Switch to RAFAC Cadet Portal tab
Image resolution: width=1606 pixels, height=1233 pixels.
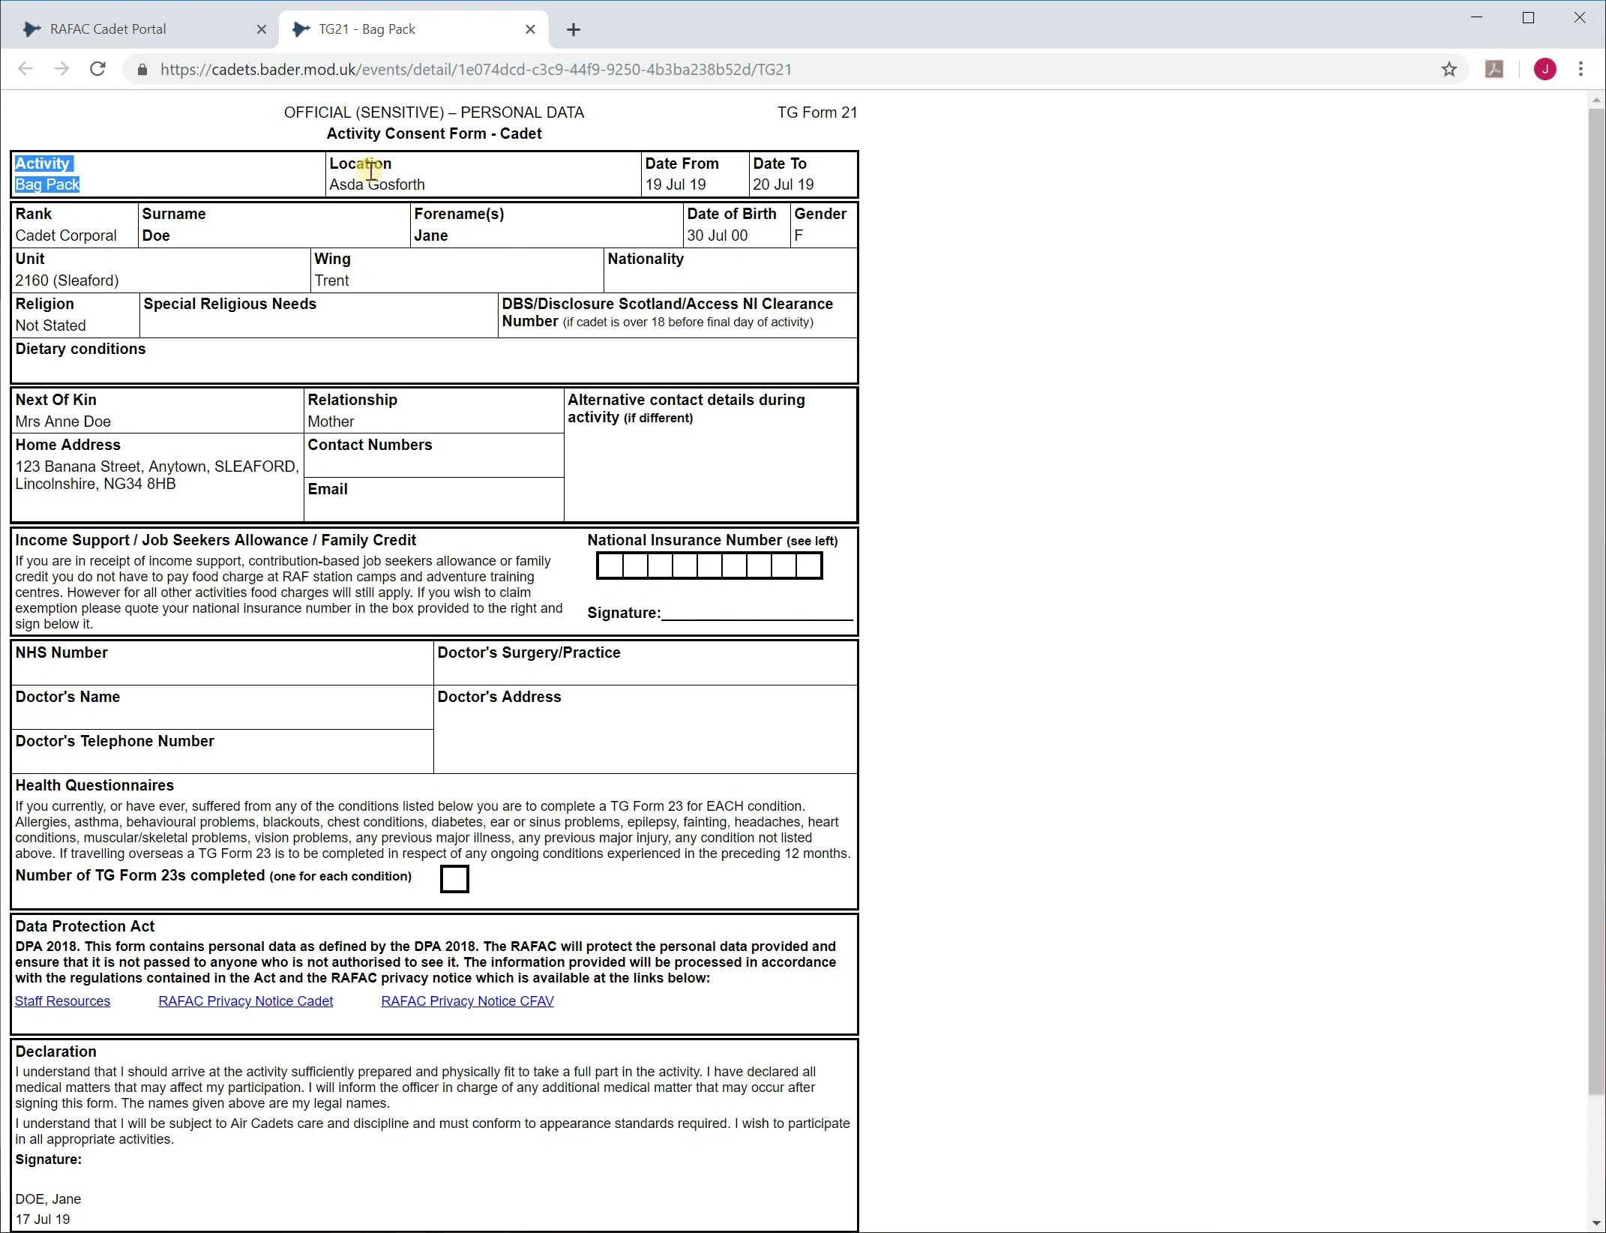point(109,29)
